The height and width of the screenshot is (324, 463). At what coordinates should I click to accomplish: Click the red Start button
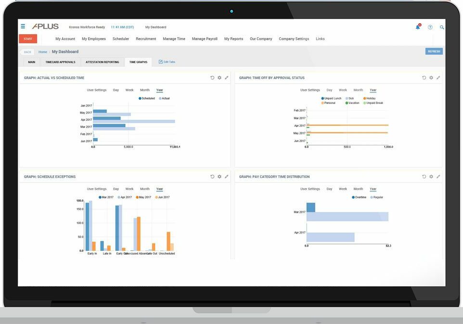(x=28, y=39)
